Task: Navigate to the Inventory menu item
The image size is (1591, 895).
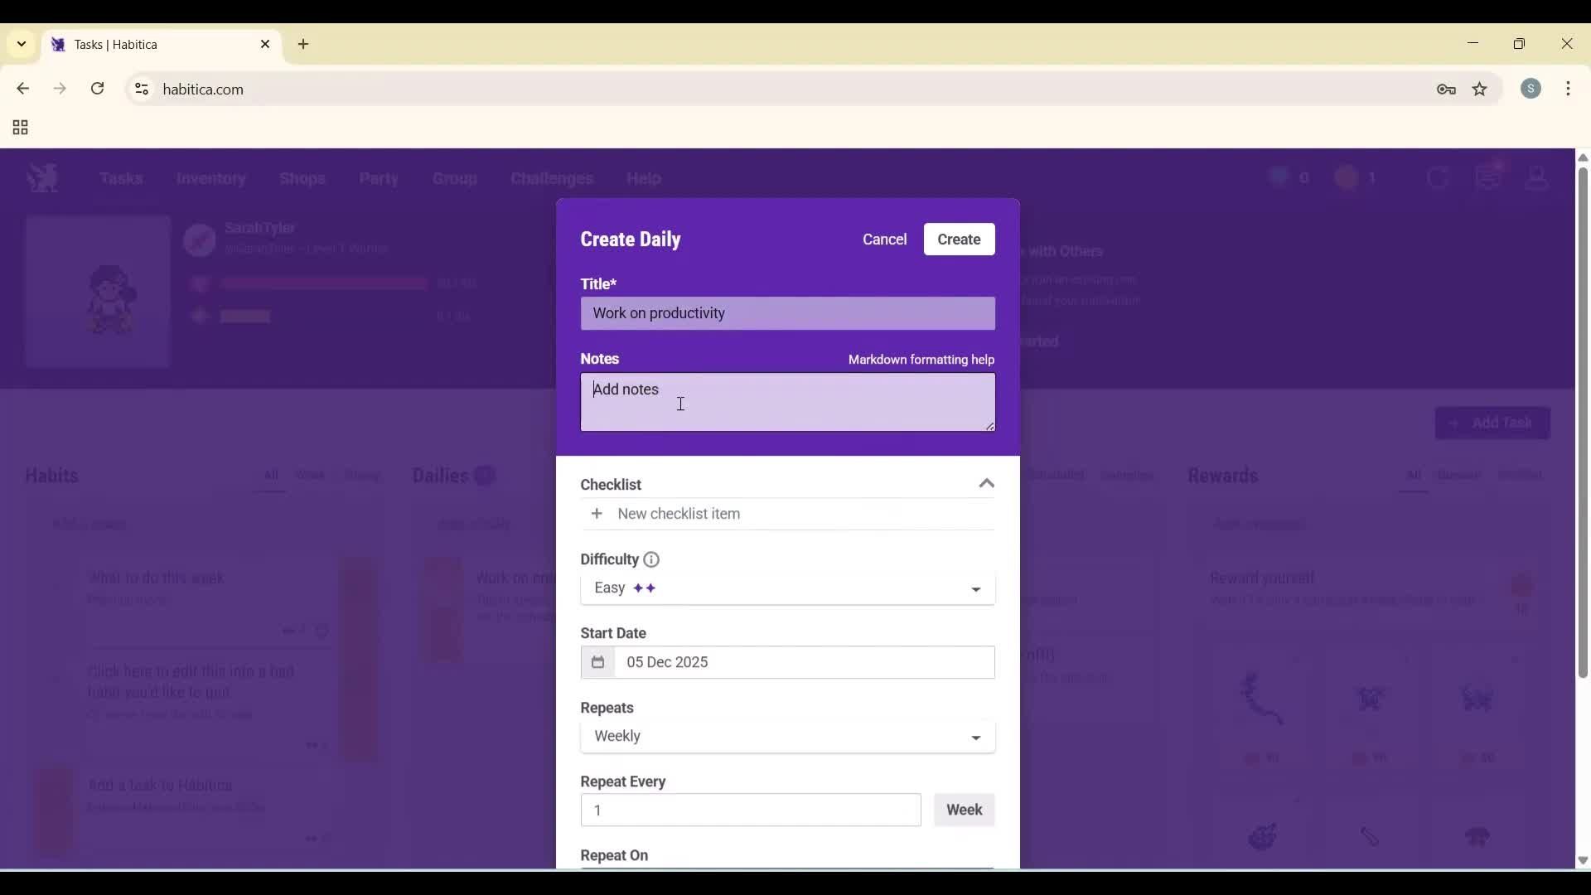Action: click(x=211, y=179)
